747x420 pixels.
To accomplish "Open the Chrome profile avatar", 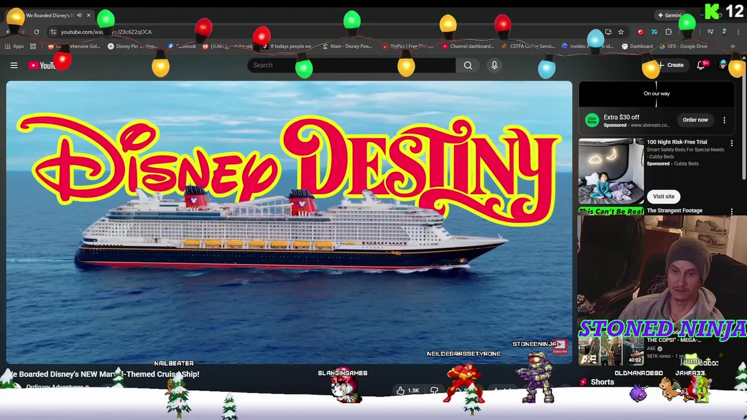I will tap(724, 32).
